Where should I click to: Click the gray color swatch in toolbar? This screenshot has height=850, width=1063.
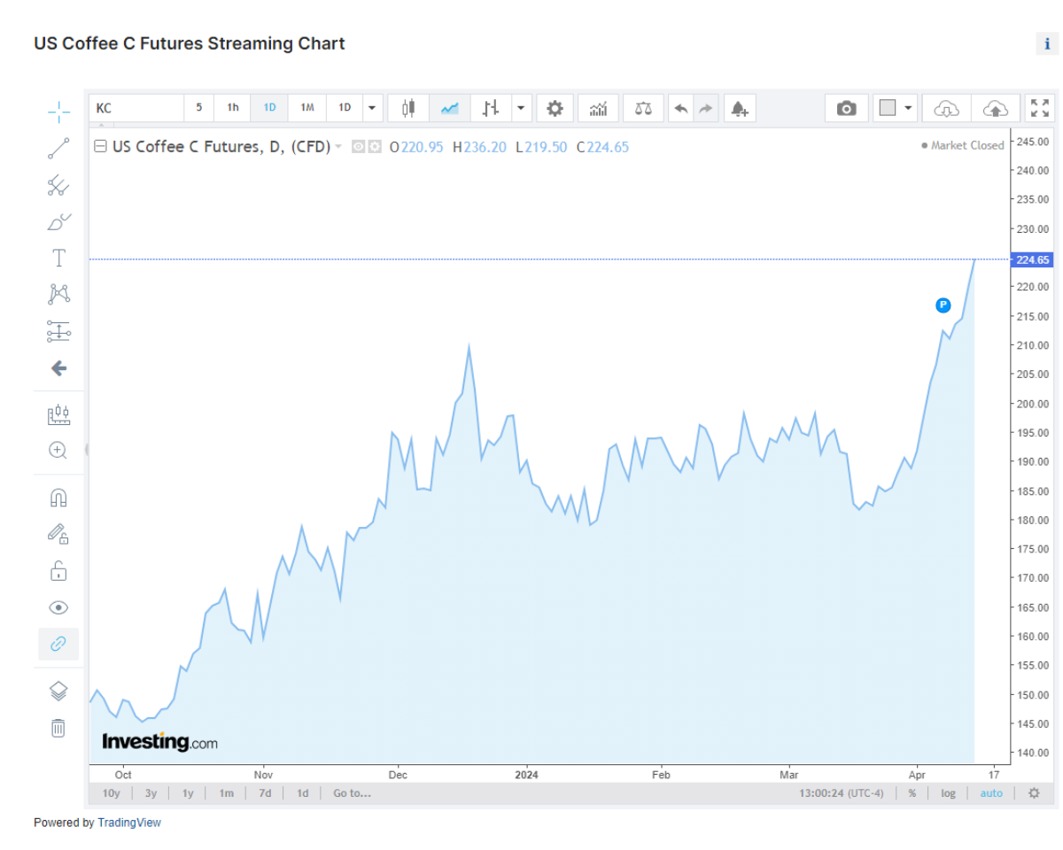888,108
